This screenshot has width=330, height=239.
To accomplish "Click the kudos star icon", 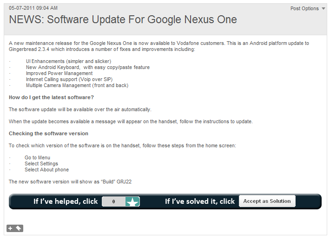I will pyautogui.click(x=133, y=201).
